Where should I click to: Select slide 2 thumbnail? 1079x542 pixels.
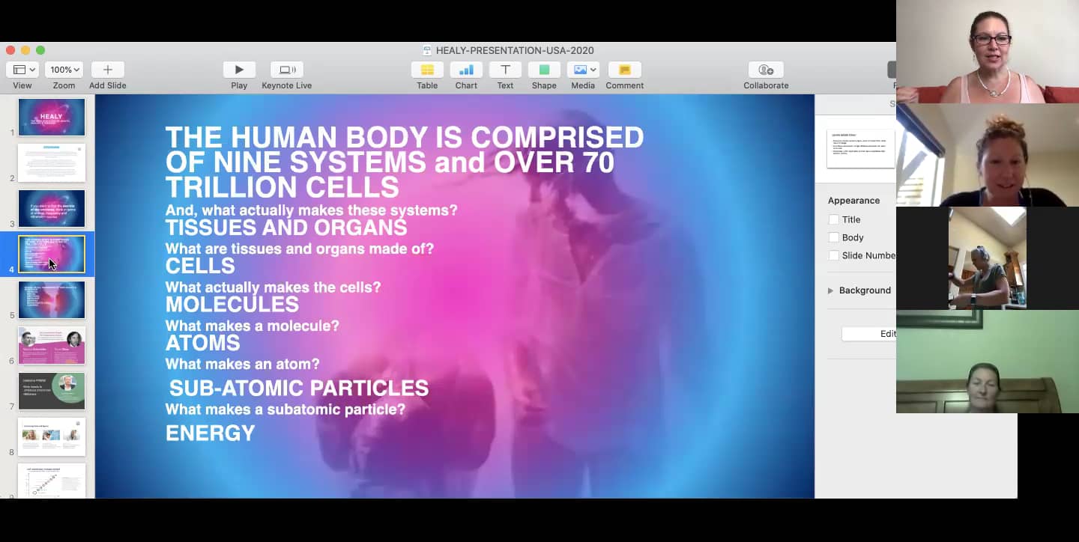pyautogui.click(x=52, y=163)
